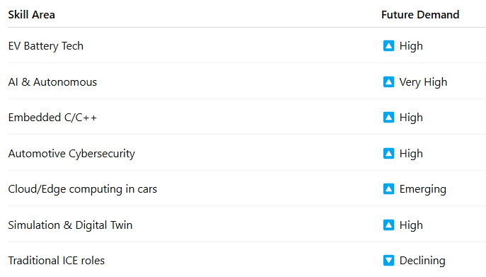The height and width of the screenshot is (277, 486).
Task: Click the Traditional ICE roles text
Action: point(56,261)
